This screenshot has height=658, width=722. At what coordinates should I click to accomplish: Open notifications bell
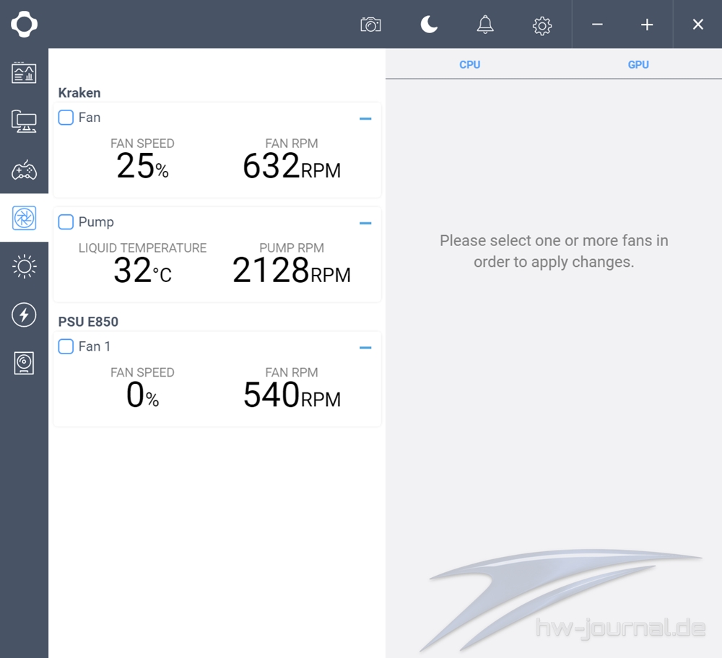coord(485,25)
